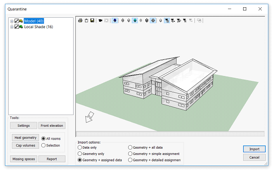This screenshot has height=170, width=274.
Task: Click the north arrow indicator in viewport
Action: point(90,117)
